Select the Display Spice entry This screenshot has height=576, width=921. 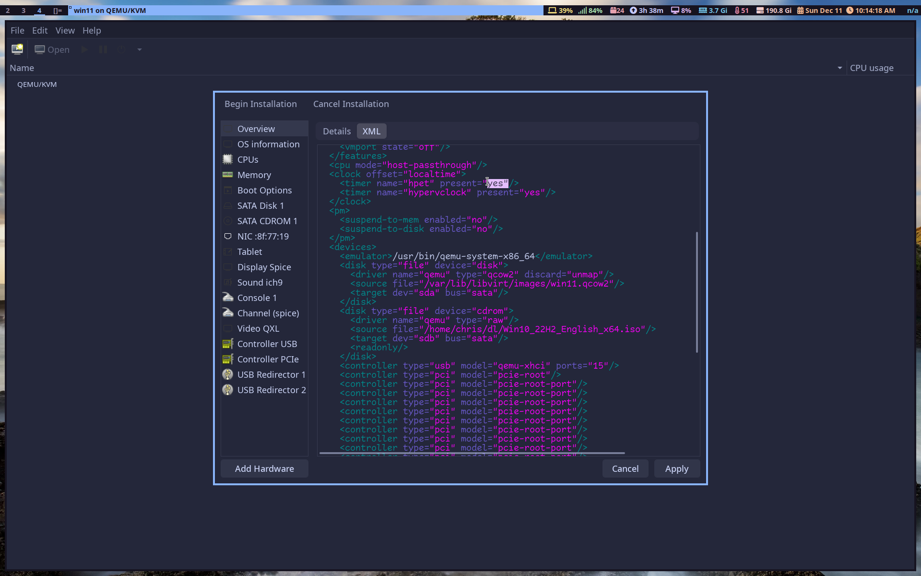point(264,267)
